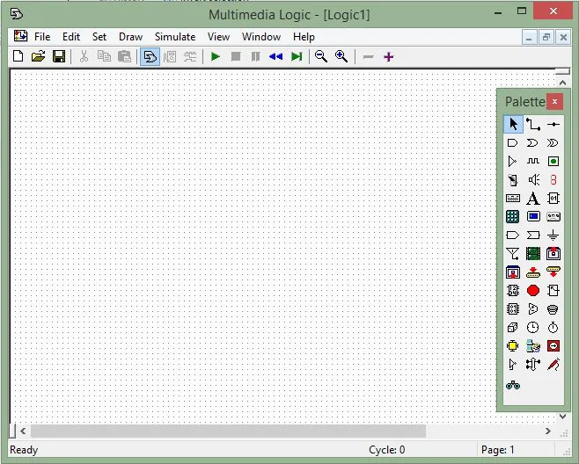Screen dimensions: 579x464
Task: Select the toggle switch component
Action: pos(512,179)
